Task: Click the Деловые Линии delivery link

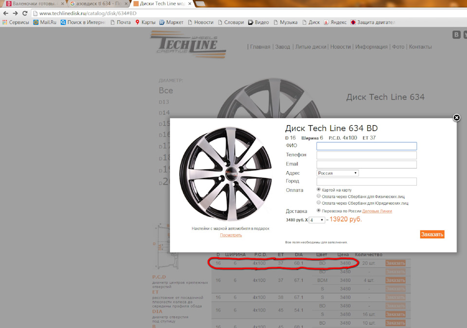Action: coord(377,211)
